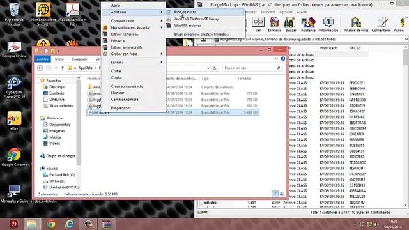This screenshot has height=230, width=409.
Task: Switch Explorer to details view icon
Action: [275, 194]
